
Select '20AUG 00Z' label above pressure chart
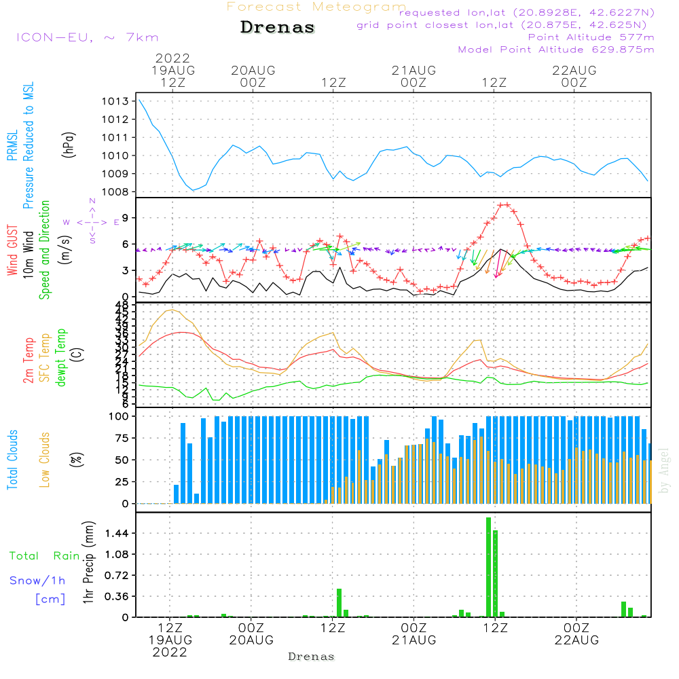[x=253, y=76]
